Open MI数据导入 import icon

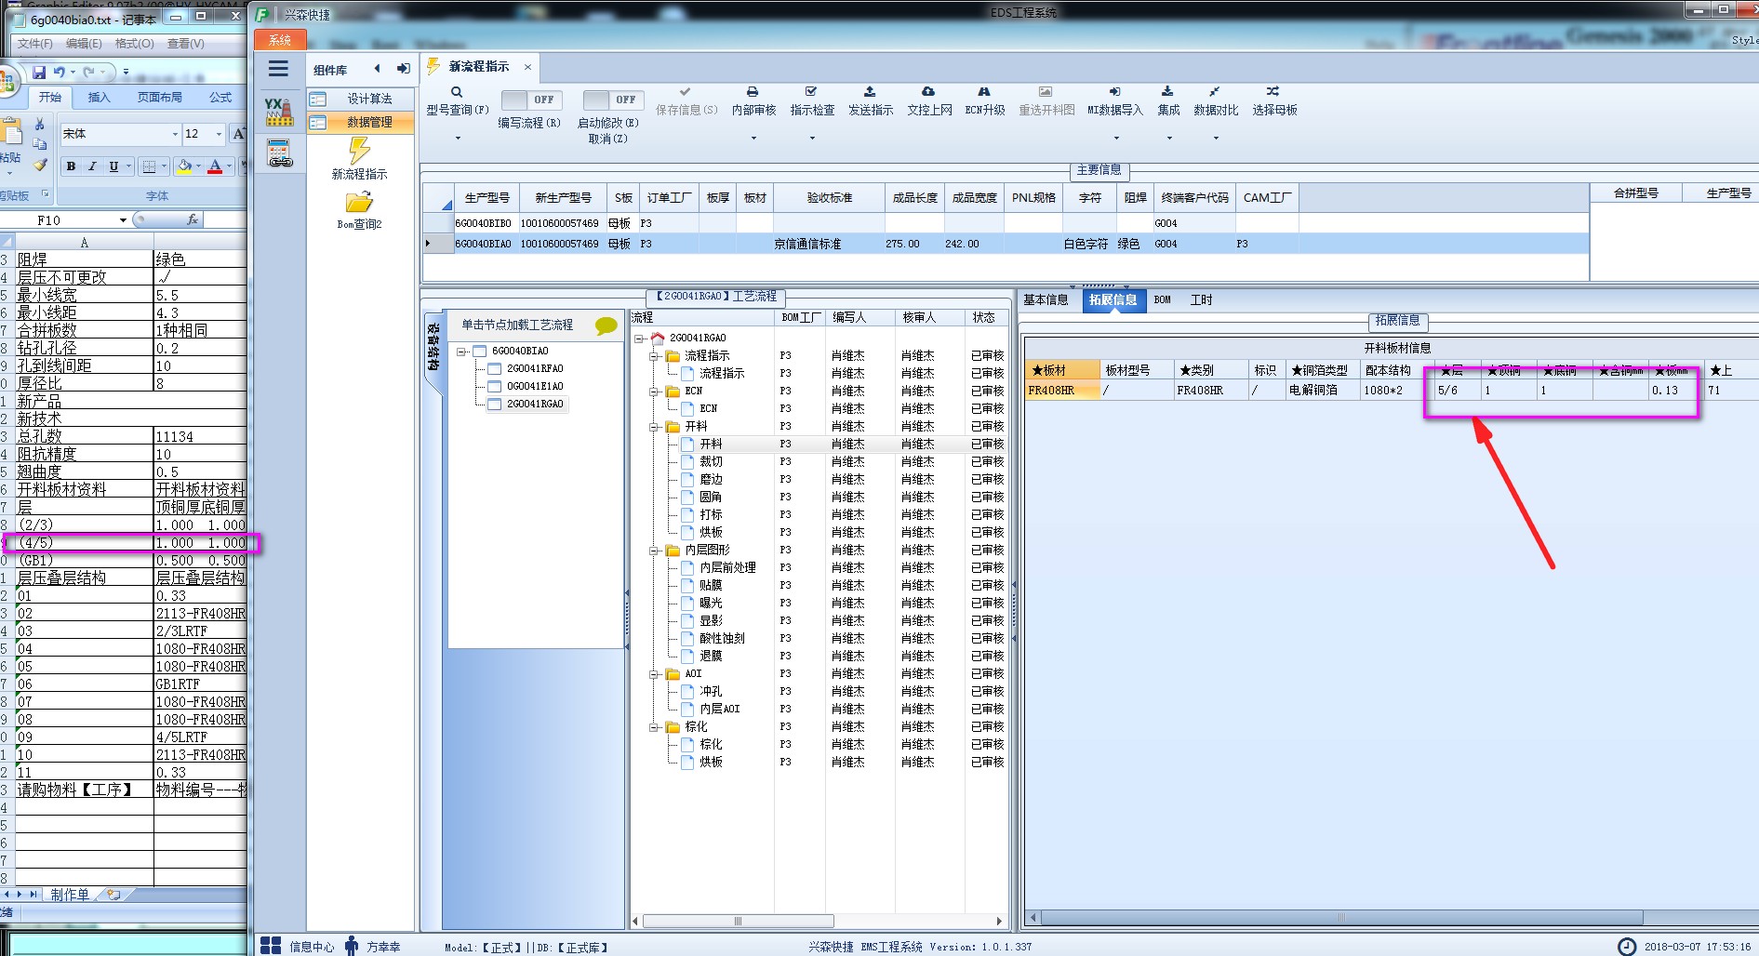pos(1114,92)
